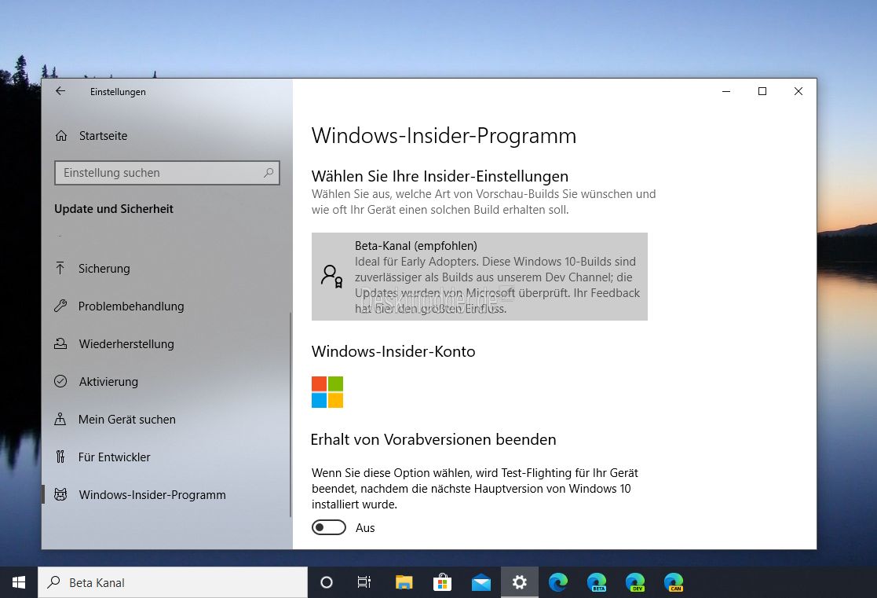Go to Startseite of Settings

(x=166, y=135)
